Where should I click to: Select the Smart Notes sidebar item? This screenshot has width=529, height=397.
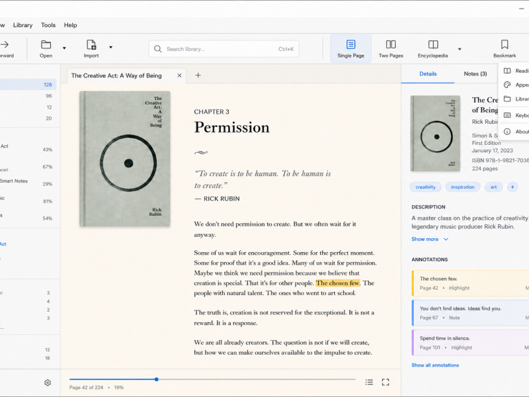coord(27,183)
